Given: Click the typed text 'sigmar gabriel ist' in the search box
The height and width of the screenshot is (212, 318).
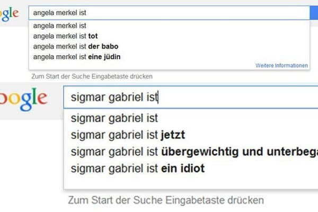Looking at the screenshot, I should pos(114,98).
